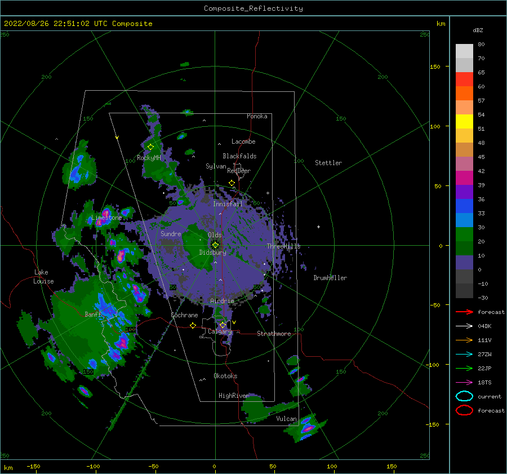The height and width of the screenshot is (474, 507).
Task: Click the yellow diamond marker near Cochrane
Action: click(193, 325)
